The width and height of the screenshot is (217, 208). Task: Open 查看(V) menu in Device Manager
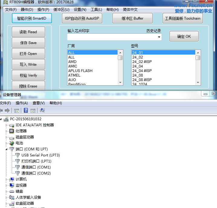pos(39,103)
